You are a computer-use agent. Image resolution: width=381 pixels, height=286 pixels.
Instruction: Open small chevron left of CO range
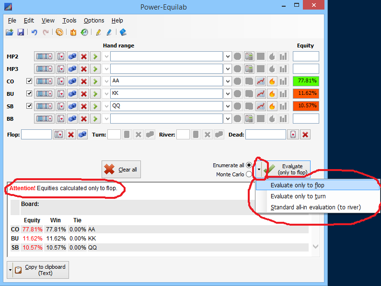(x=106, y=81)
